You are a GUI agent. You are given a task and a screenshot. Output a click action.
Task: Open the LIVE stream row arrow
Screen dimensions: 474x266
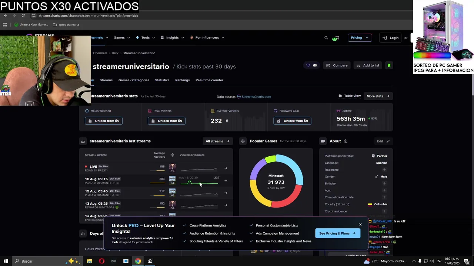pos(226,168)
